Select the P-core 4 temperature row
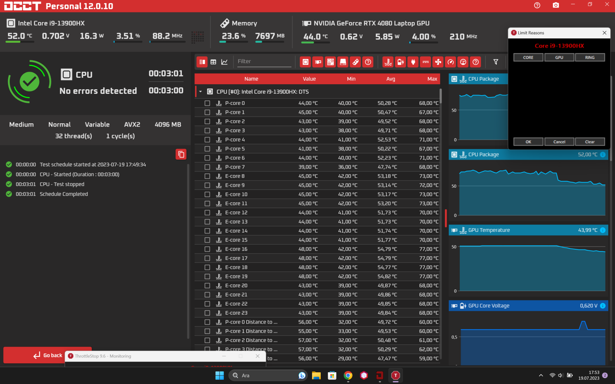Image resolution: width=615 pixels, height=384 pixels. click(x=317, y=140)
